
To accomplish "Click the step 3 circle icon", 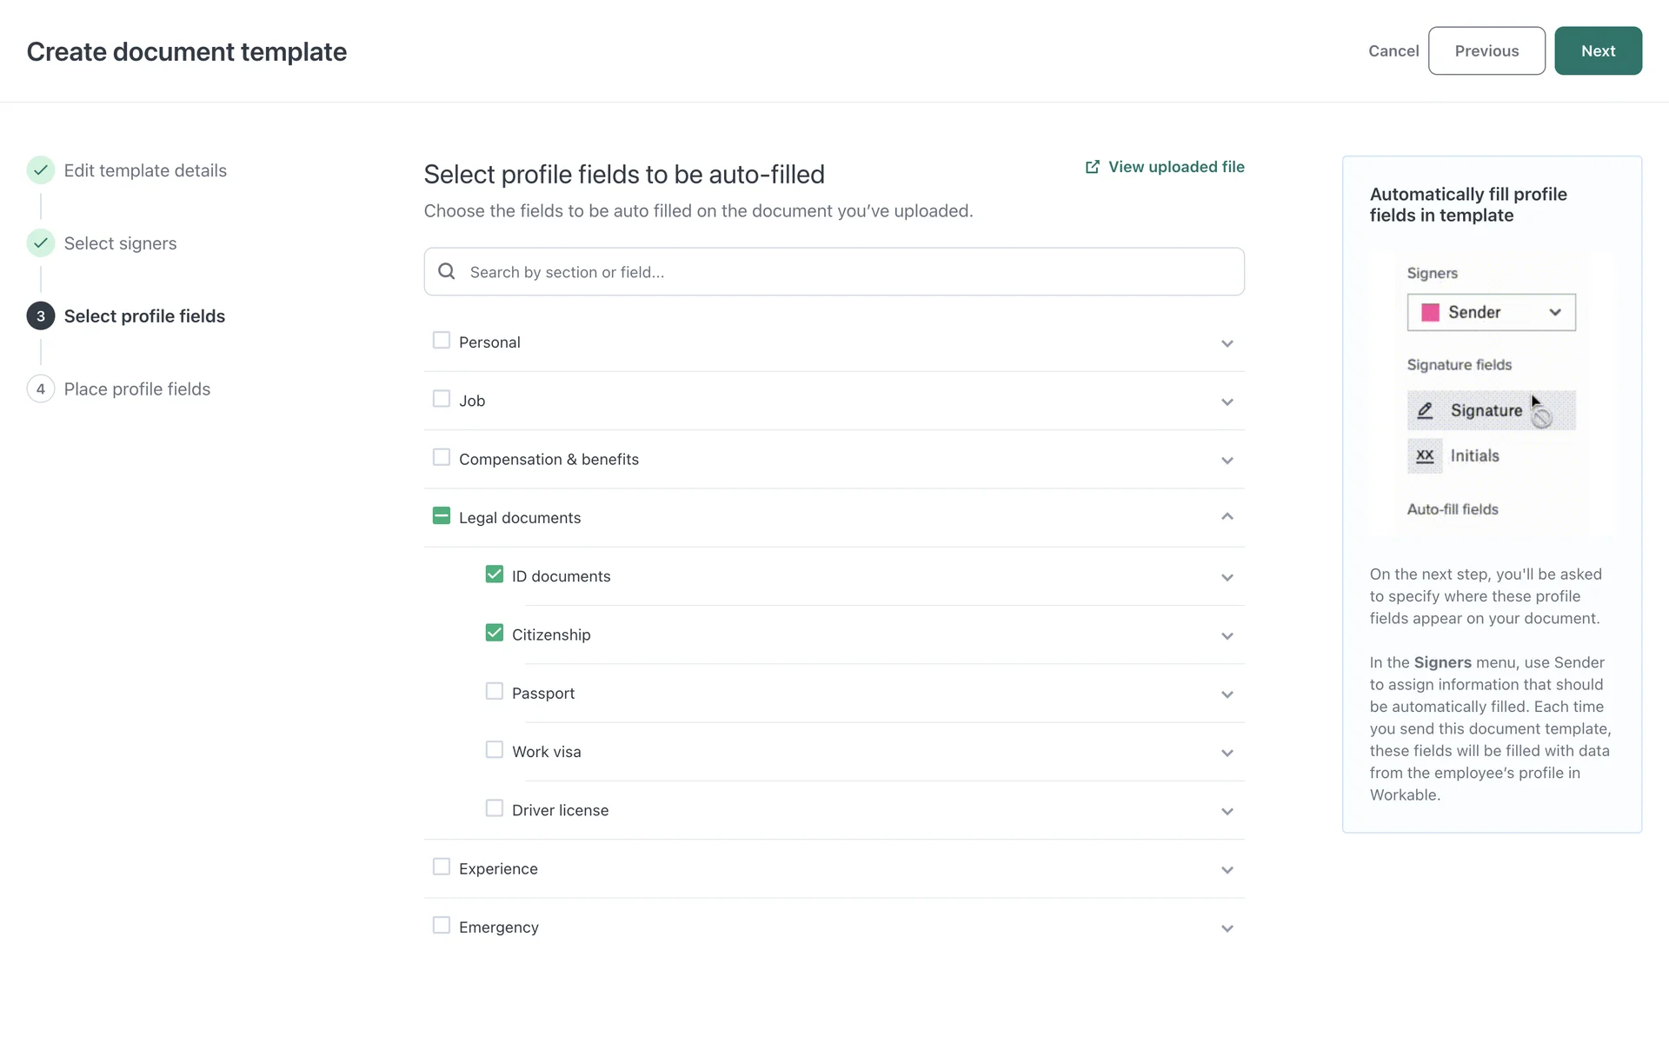I will pyautogui.click(x=41, y=316).
